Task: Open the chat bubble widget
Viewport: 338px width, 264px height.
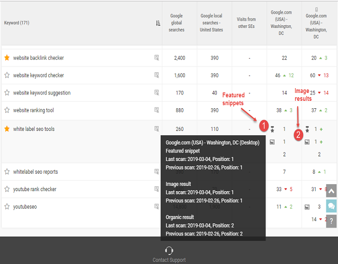Action: click(x=331, y=206)
